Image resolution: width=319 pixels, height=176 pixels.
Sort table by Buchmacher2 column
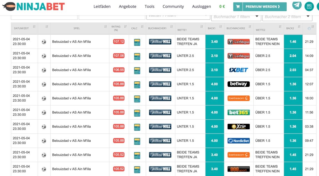[x=250, y=27]
